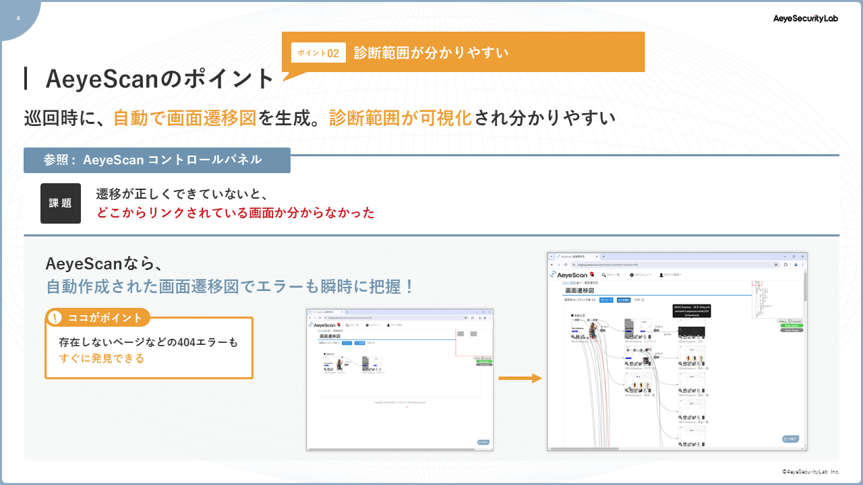863x485 pixels.
Task: Click 診断範囲が分かりやすい banner text
Action: click(x=431, y=53)
